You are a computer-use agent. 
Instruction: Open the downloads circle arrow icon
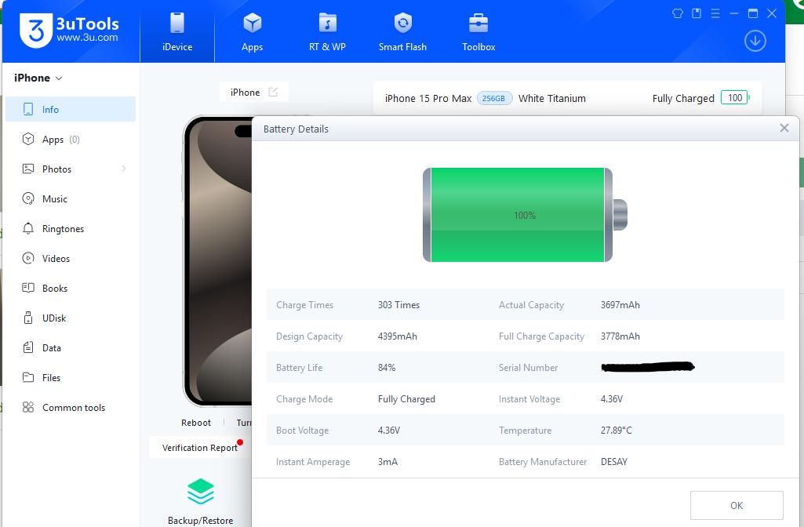pyautogui.click(x=755, y=41)
